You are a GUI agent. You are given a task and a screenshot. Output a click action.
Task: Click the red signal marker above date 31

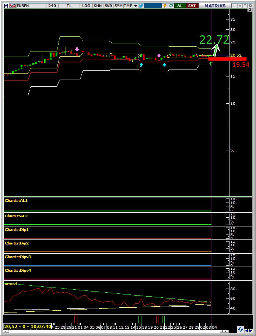click(76, 319)
